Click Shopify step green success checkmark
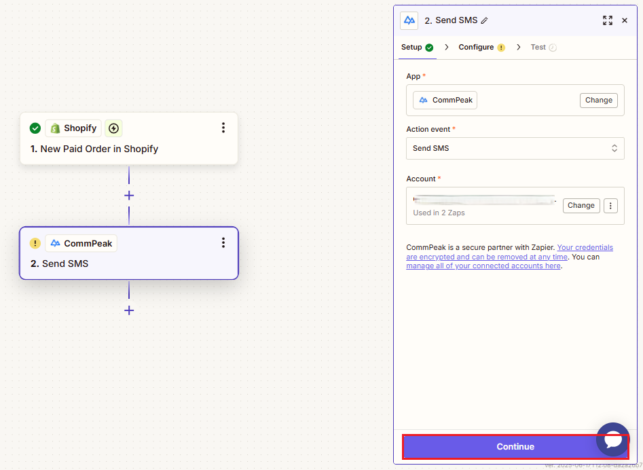Screen dimensions: 643x470 [35, 128]
